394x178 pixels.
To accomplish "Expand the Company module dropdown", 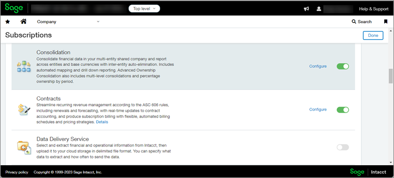I will [x=68, y=22].
